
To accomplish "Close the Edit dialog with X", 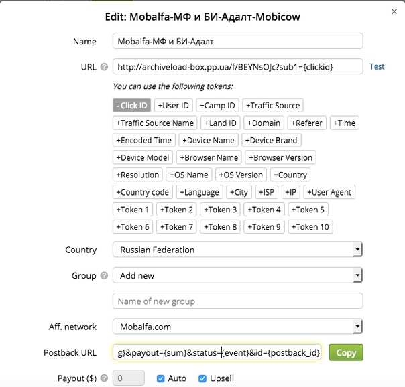I will point(394,11).
